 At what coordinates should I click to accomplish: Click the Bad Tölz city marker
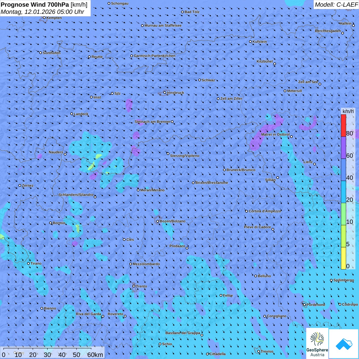182,12
